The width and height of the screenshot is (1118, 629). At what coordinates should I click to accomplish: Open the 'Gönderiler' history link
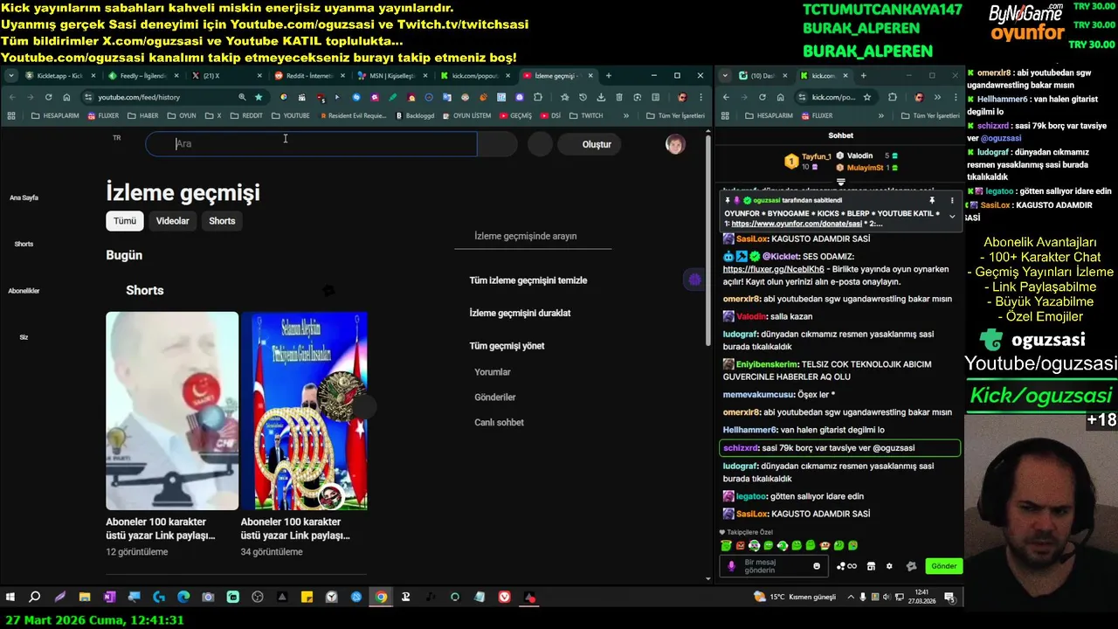pos(495,397)
